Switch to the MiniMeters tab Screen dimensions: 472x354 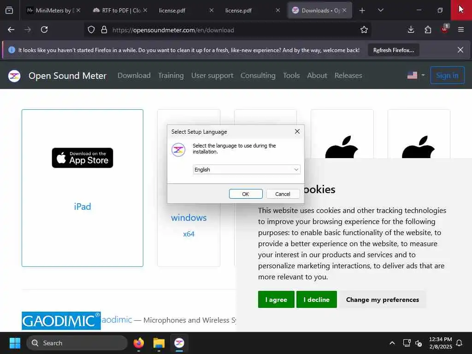[53, 10]
